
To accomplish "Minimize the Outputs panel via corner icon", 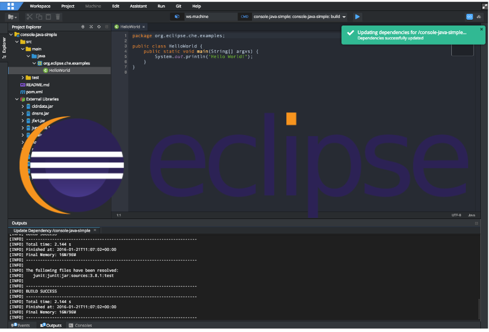I will pyautogui.click(x=476, y=223).
